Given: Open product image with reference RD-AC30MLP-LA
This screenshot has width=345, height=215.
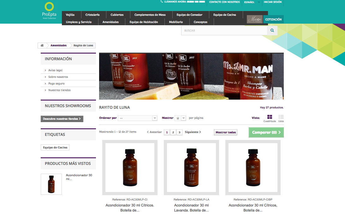Looking at the screenshot, I should (x=191, y=167).
